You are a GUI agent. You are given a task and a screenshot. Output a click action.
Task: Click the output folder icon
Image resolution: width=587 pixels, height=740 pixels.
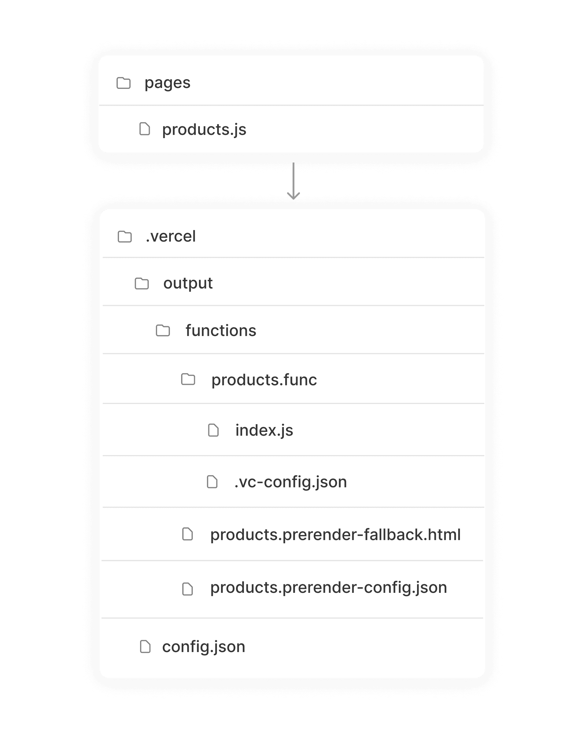(x=142, y=283)
